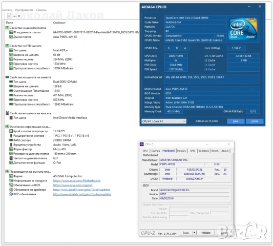This screenshot has width=273, height=246.
Task: Click the driver update icon in the list
Action: [11, 190]
